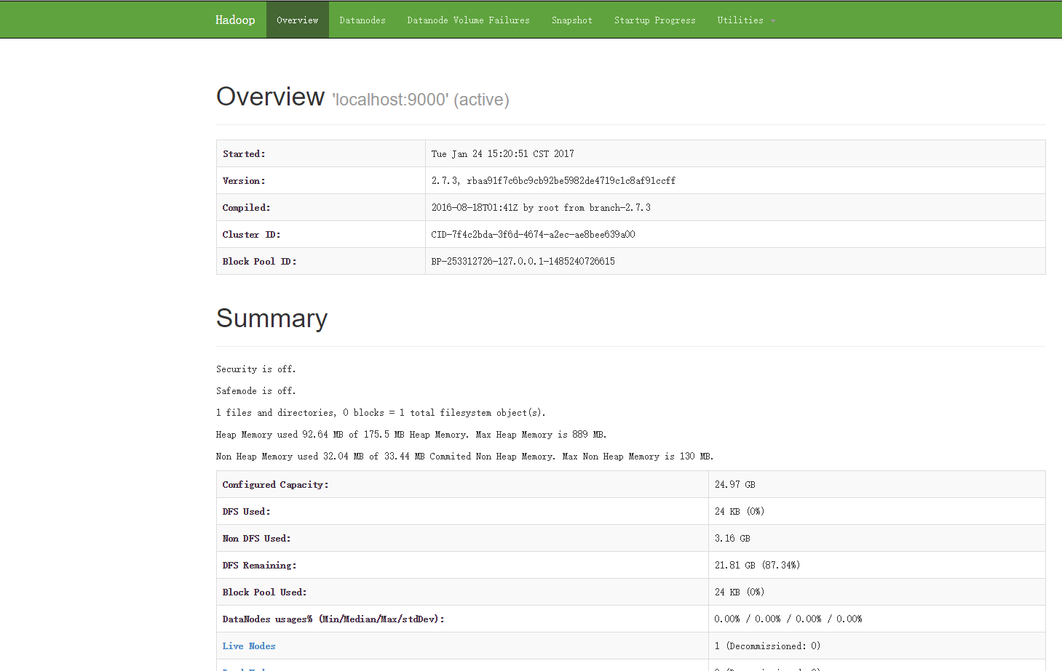Click the Block Pool ID value
The height and width of the screenshot is (671, 1062).
pos(523,261)
